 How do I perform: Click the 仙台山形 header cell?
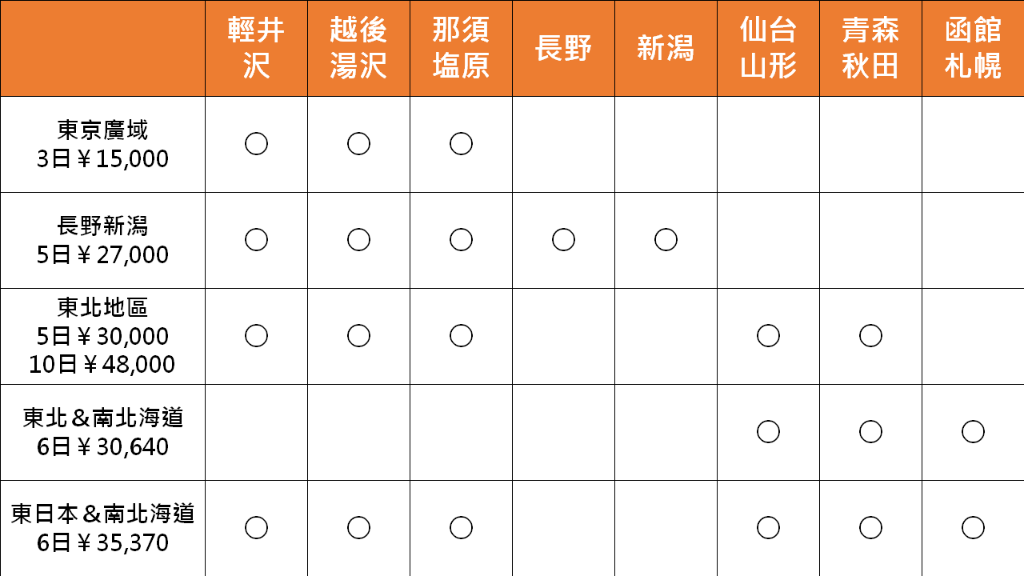[768, 48]
